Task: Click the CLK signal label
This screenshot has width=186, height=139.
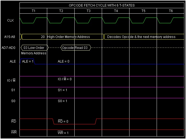Action: tap(10, 20)
